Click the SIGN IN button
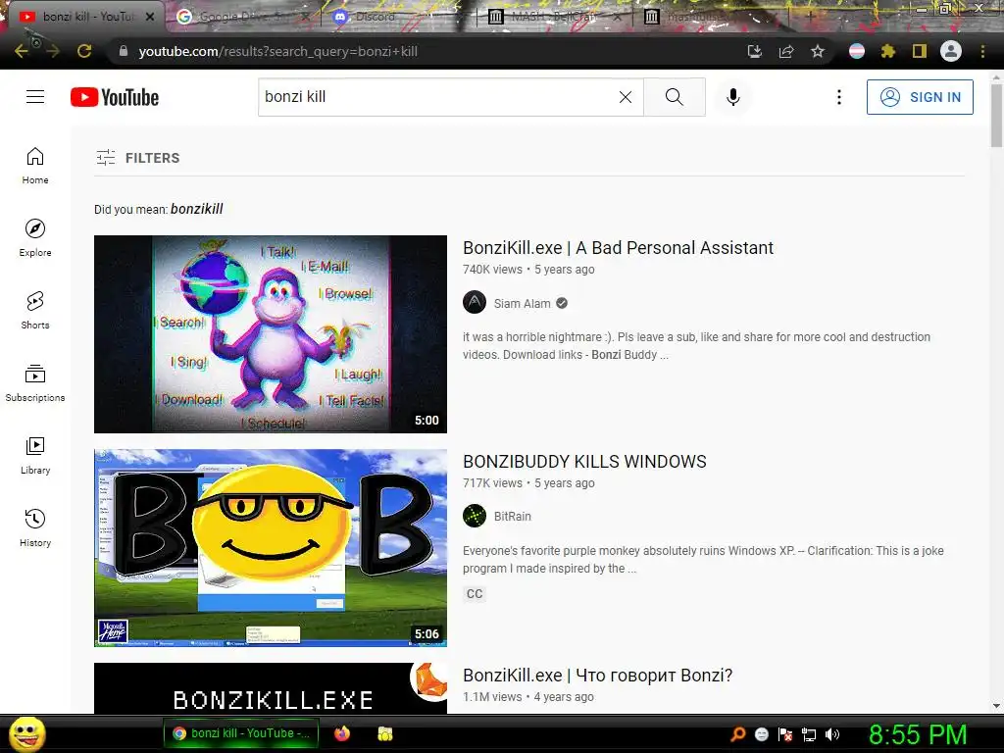Viewport: 1004px width, 753px height. click(920, 97)
